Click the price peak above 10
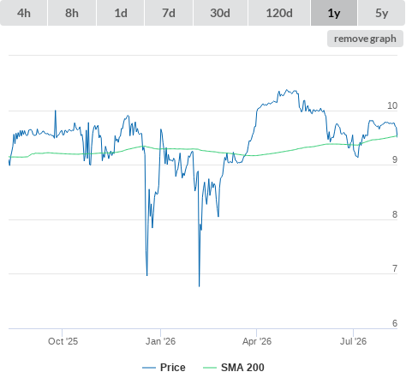Screen dimensions: 406x390 287,90
